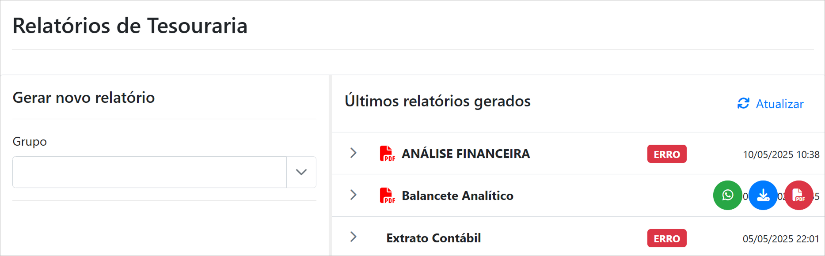Image resolution: width=825 pixels, height=256 pixels.
Task: Click the PDF icon beside Balancete Analítico
Action: point(387,196)
